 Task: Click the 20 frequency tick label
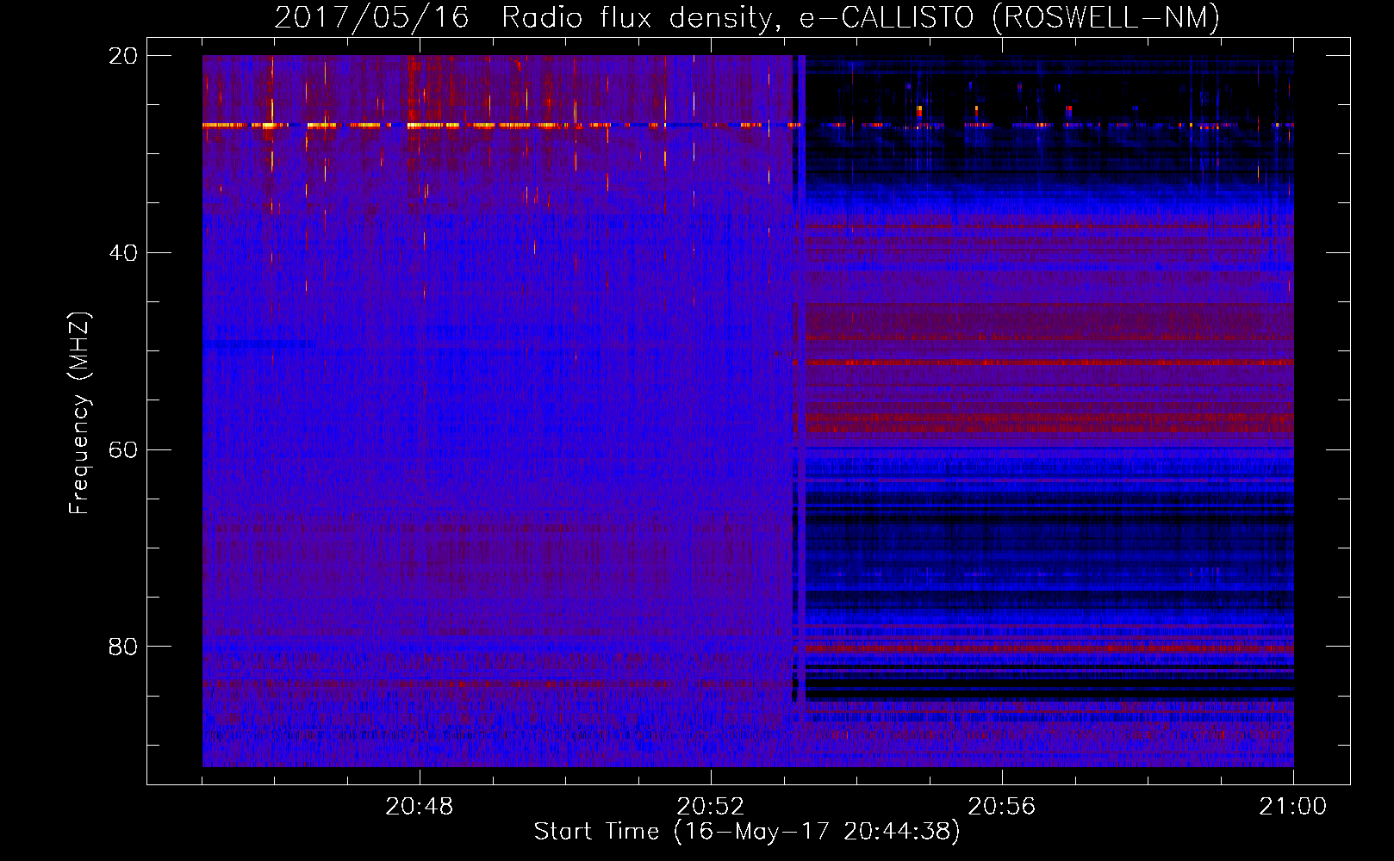click(x=123, y=56)
